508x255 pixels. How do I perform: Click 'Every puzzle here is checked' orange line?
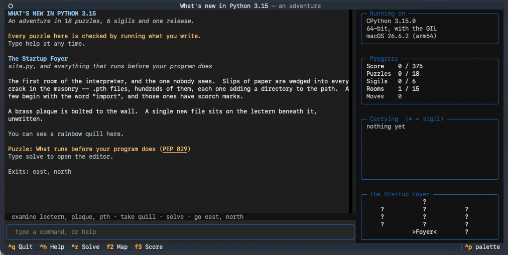pyautogui.click(x=104, y=36)
